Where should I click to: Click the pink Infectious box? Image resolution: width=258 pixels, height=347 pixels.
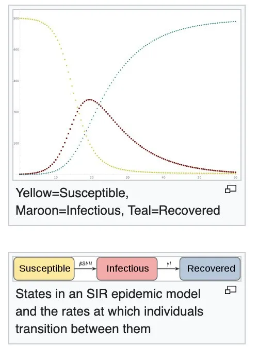[127, 269]
